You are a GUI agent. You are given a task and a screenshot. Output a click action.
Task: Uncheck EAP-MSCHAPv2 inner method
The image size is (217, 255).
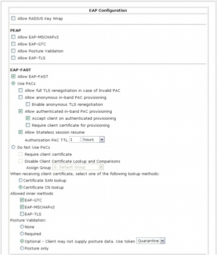click(22, 207)
